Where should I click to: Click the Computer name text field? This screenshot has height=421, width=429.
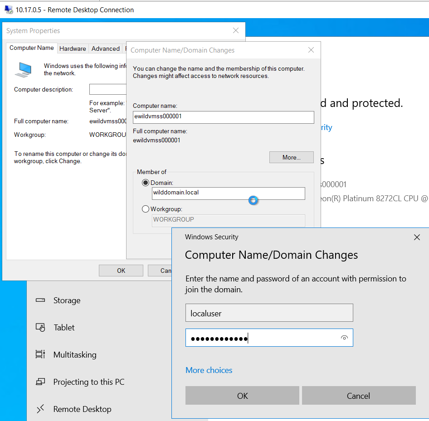pos(223,117)
